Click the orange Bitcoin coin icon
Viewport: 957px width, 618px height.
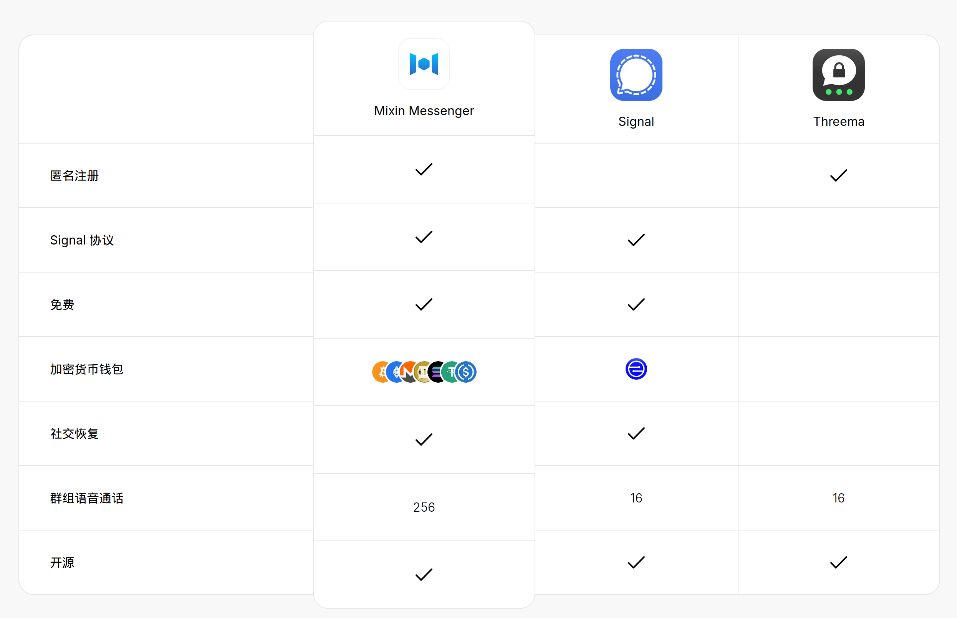[379, 372]
